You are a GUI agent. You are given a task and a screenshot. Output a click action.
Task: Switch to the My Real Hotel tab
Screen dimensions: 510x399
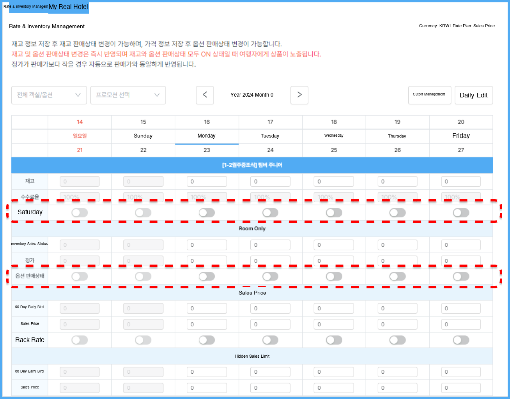click(69, 7)
